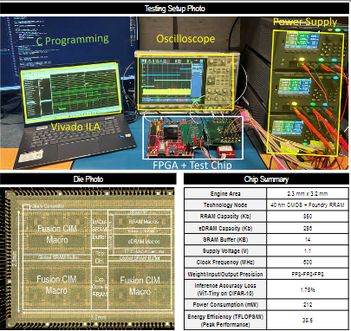351x331 pixels.
Task: Click the '1.1' value cell
Action: 308,250
